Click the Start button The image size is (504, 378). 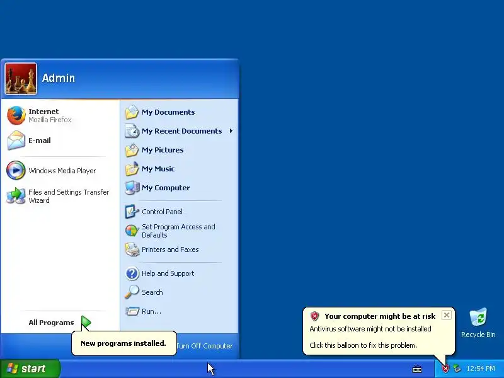pyautogui.click(x=30, y=369)
